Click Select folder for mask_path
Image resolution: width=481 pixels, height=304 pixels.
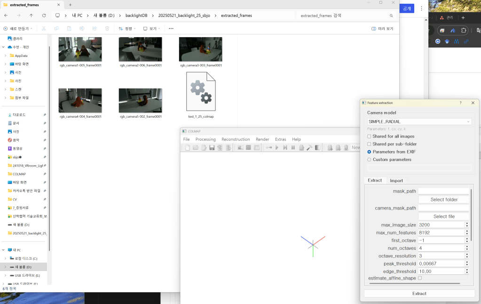(443, 200)
